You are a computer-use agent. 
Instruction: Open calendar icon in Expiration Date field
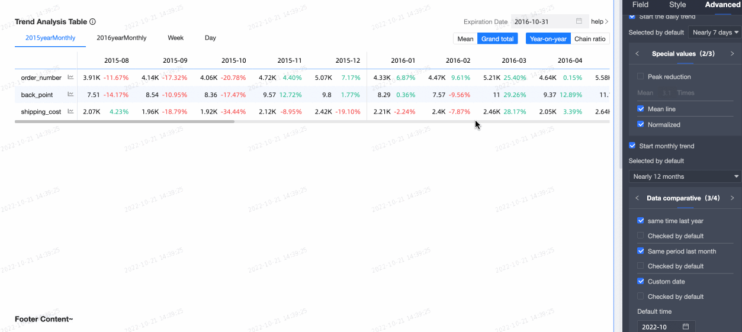point(579,21)
